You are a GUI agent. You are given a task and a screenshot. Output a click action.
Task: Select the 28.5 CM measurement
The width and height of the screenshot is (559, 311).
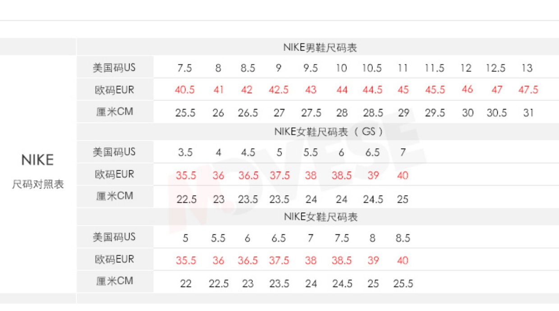point(373,113)
